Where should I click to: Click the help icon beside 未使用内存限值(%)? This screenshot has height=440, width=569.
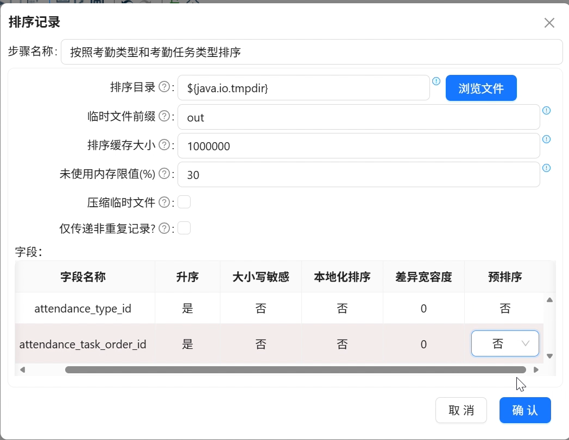pyautogui.click(x=165, y=174)
